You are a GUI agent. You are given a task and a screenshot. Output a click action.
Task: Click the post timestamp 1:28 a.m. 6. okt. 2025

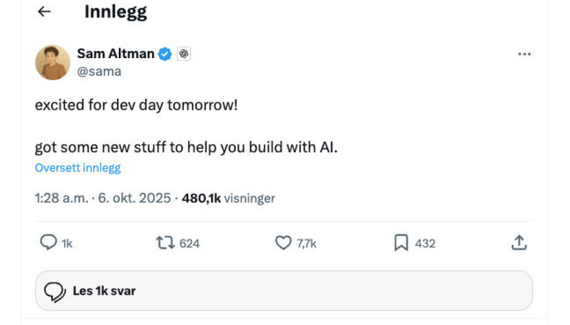click(x=103, y=198)
